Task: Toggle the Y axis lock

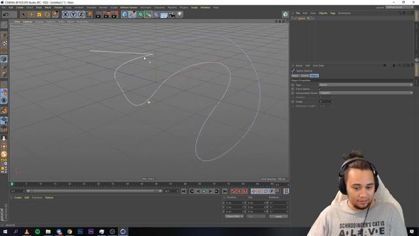Action: coord(73,14)
